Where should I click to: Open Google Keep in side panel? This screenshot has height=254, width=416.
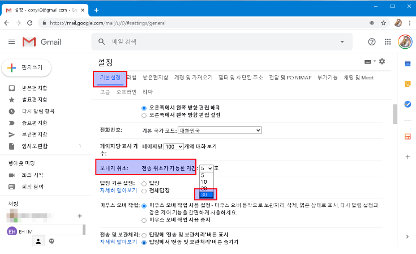click(x=406, y=84)
